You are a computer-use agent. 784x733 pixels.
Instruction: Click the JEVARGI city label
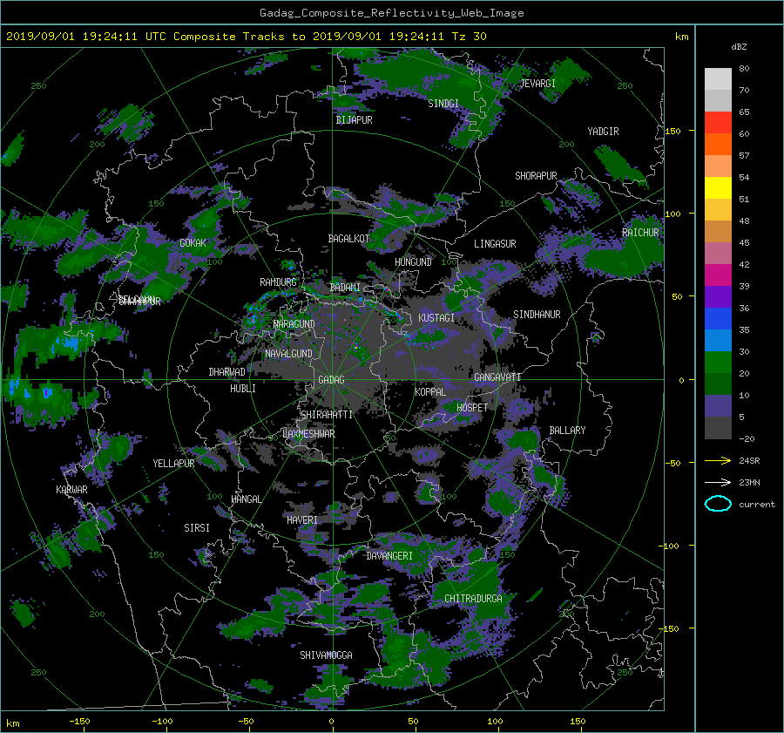(537, 84)
